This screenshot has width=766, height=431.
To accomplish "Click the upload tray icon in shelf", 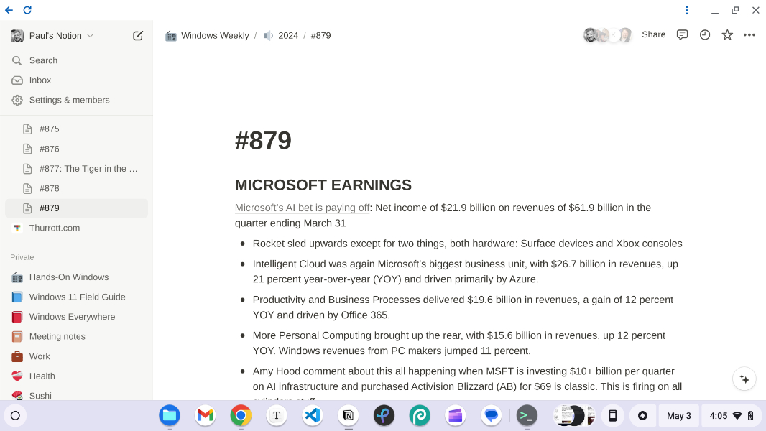I will click(x=642, y=416).
